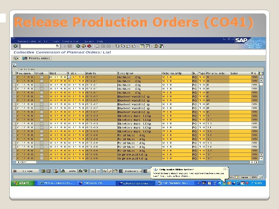Screen dimensions: 279x209
Task: Open the Backorders dropdown arrow
Action: [x=141, y=171]
